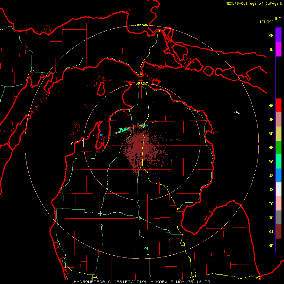
Task: Click the HA legend label
Action: click(271, 106)
